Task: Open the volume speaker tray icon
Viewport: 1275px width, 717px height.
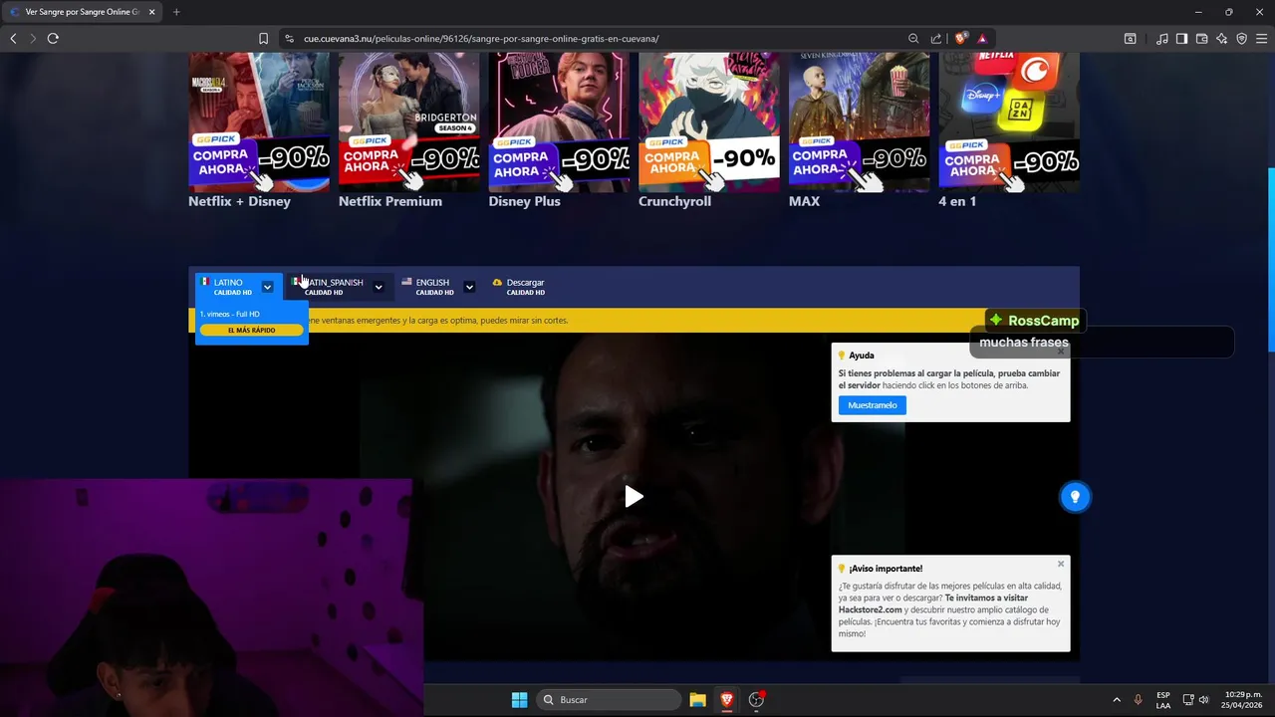Action: tap(1203, 700)
